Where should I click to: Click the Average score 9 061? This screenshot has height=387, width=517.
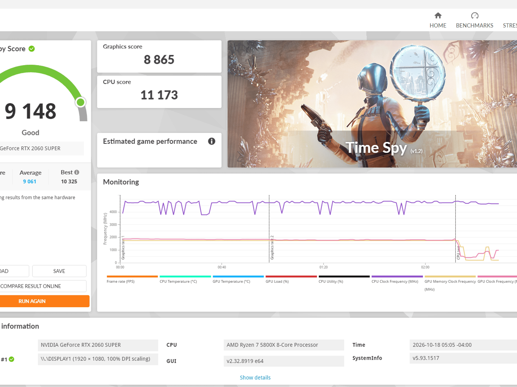tap(30, 181)
